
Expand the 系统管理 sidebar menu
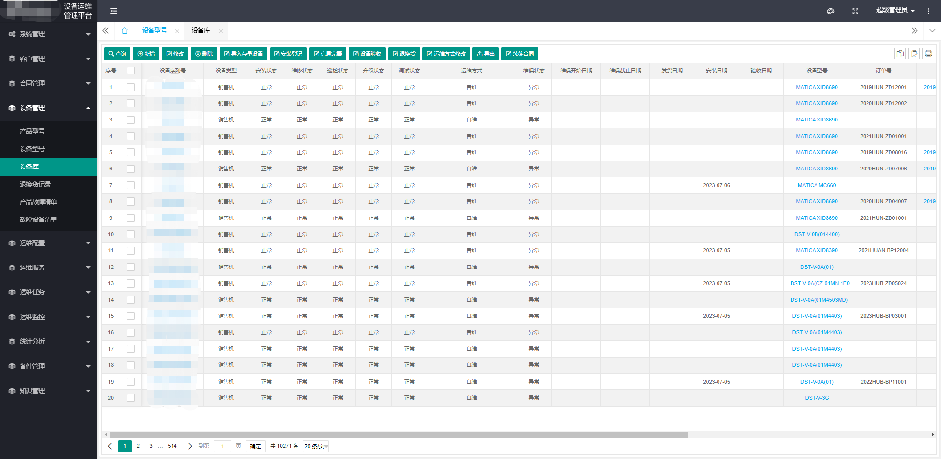(49, 34)
